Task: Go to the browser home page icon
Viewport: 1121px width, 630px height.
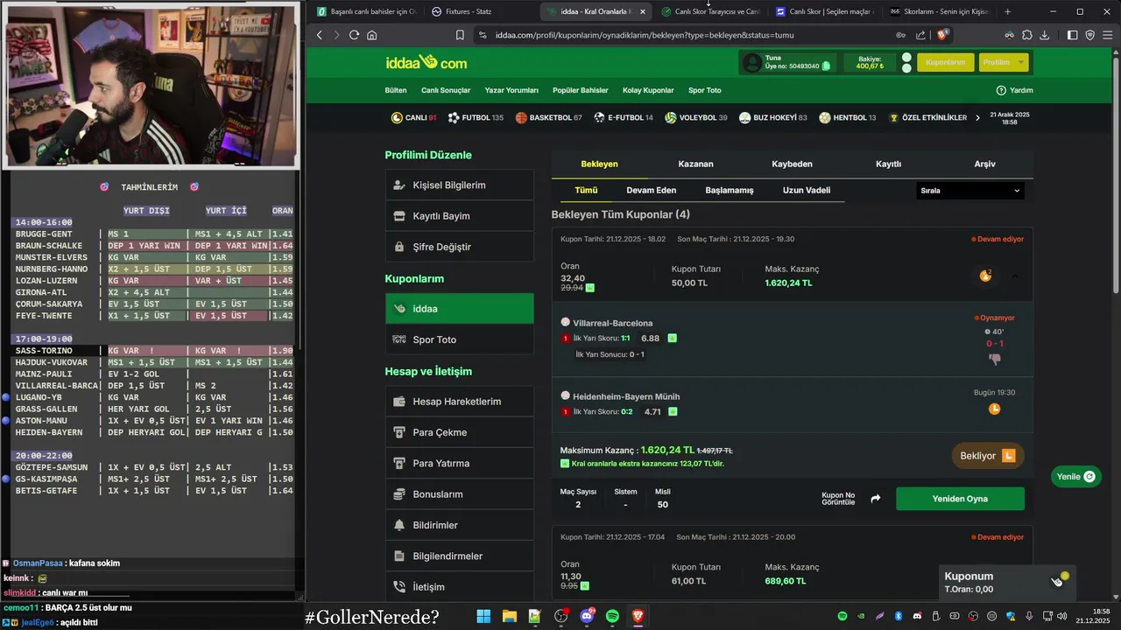Action: [372, 35]
